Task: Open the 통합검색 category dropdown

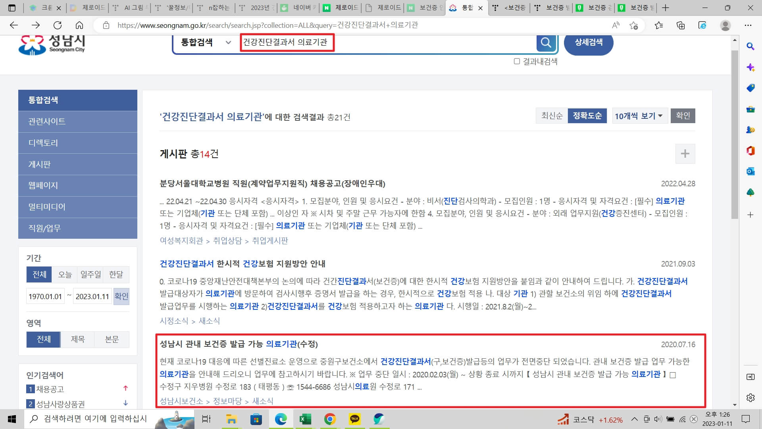Action: pos(204,43)
